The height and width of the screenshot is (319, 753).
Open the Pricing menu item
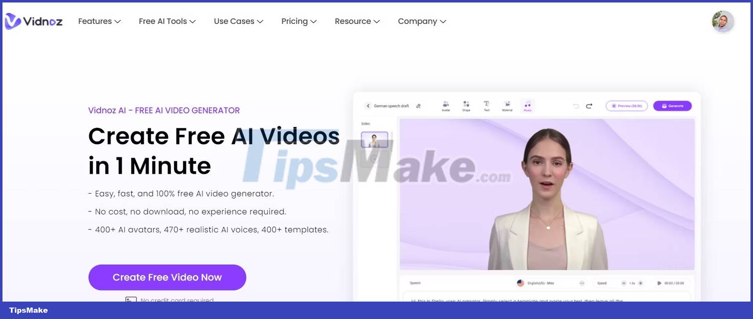[298, 21]
